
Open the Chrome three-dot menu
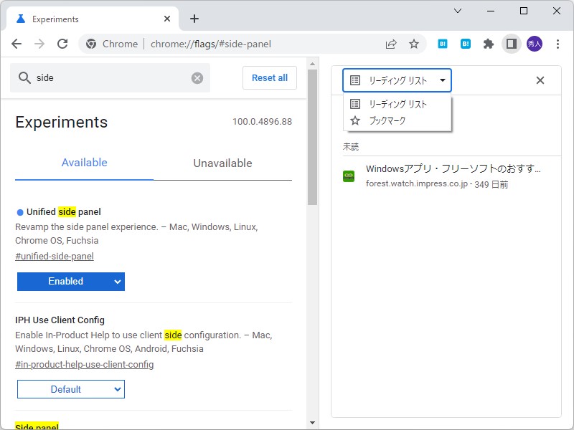[x=558, y=44]
